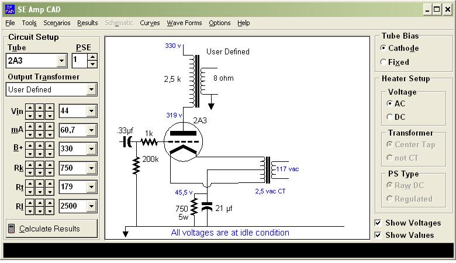This screenshot has height=263, width=456.
Task: Expand the Output Transformer dropdown
Action: pyautogui.click(x=91, y=89)
